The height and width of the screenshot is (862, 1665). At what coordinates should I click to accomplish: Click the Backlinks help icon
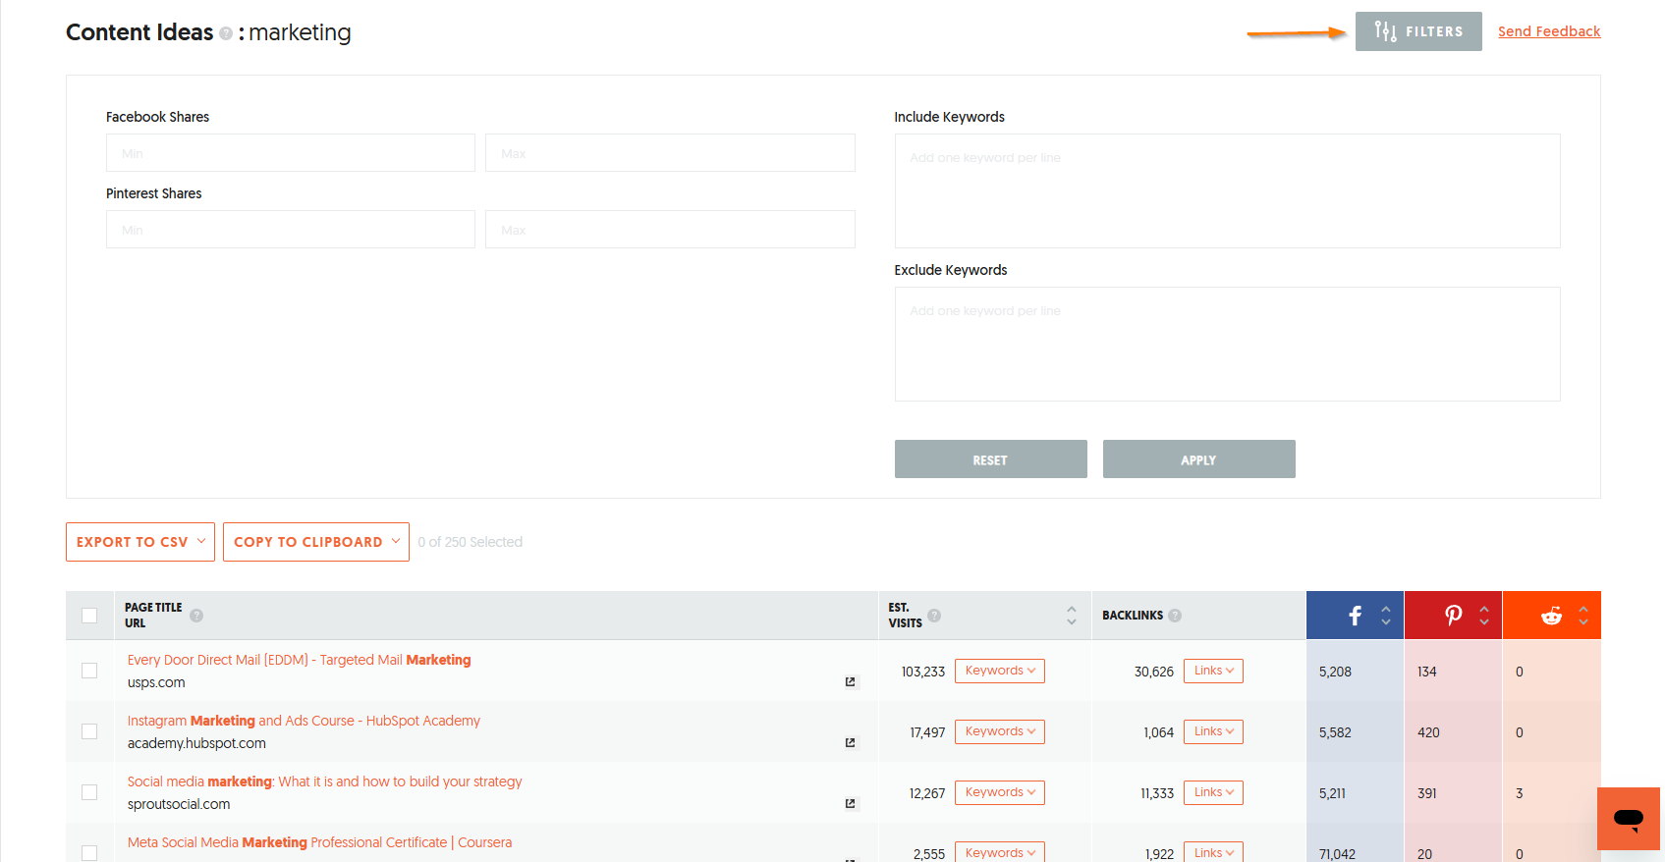tap(1175, 616)
